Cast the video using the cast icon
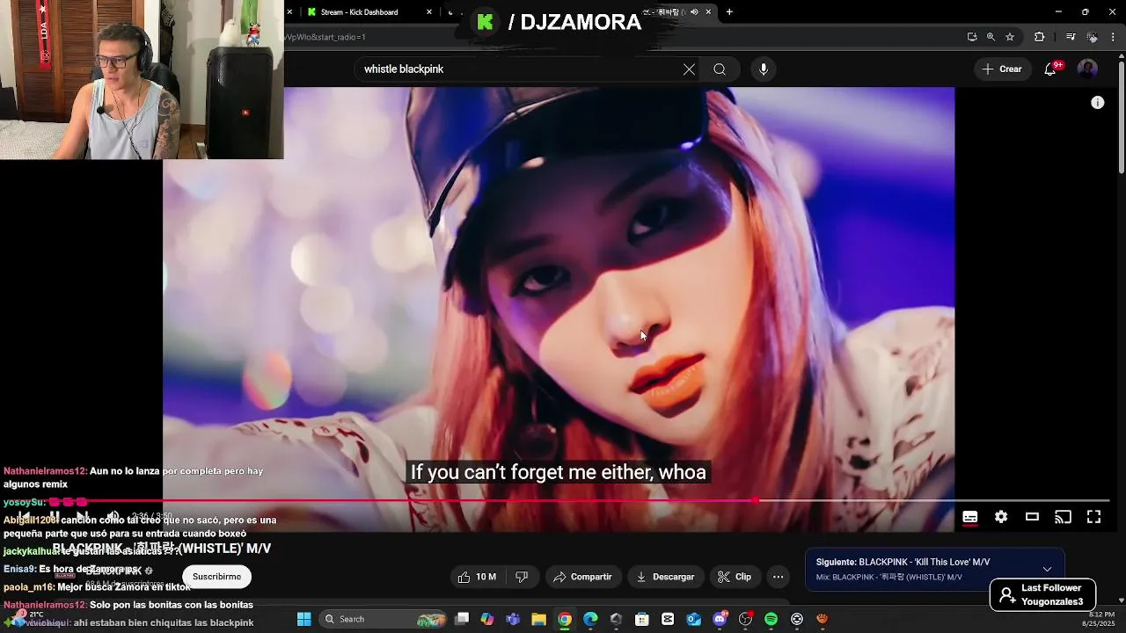 (1063, 517)
